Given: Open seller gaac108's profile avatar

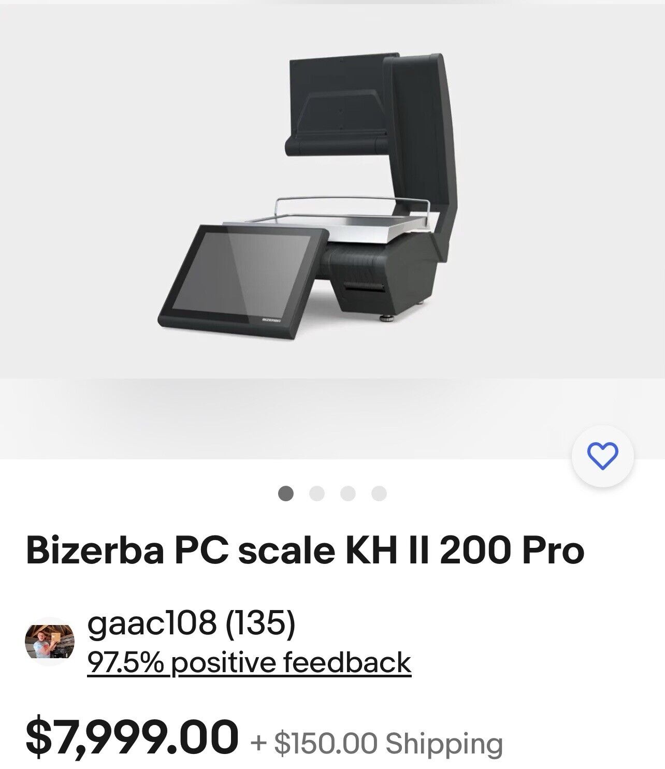Looking at the screenshot, I should (x=50, y=642).
